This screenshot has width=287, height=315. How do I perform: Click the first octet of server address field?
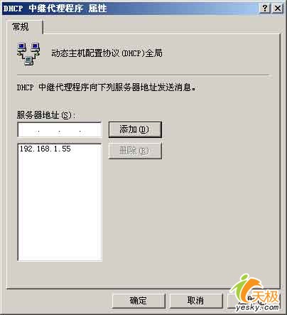[28, 129]
